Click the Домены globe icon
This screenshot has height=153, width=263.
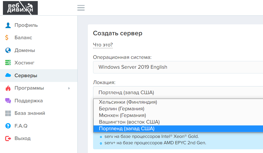(x=8, y=50)
